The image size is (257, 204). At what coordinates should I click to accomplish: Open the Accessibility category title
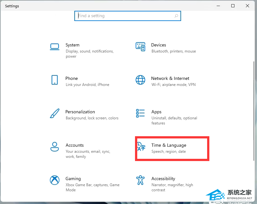click(163, 179)
